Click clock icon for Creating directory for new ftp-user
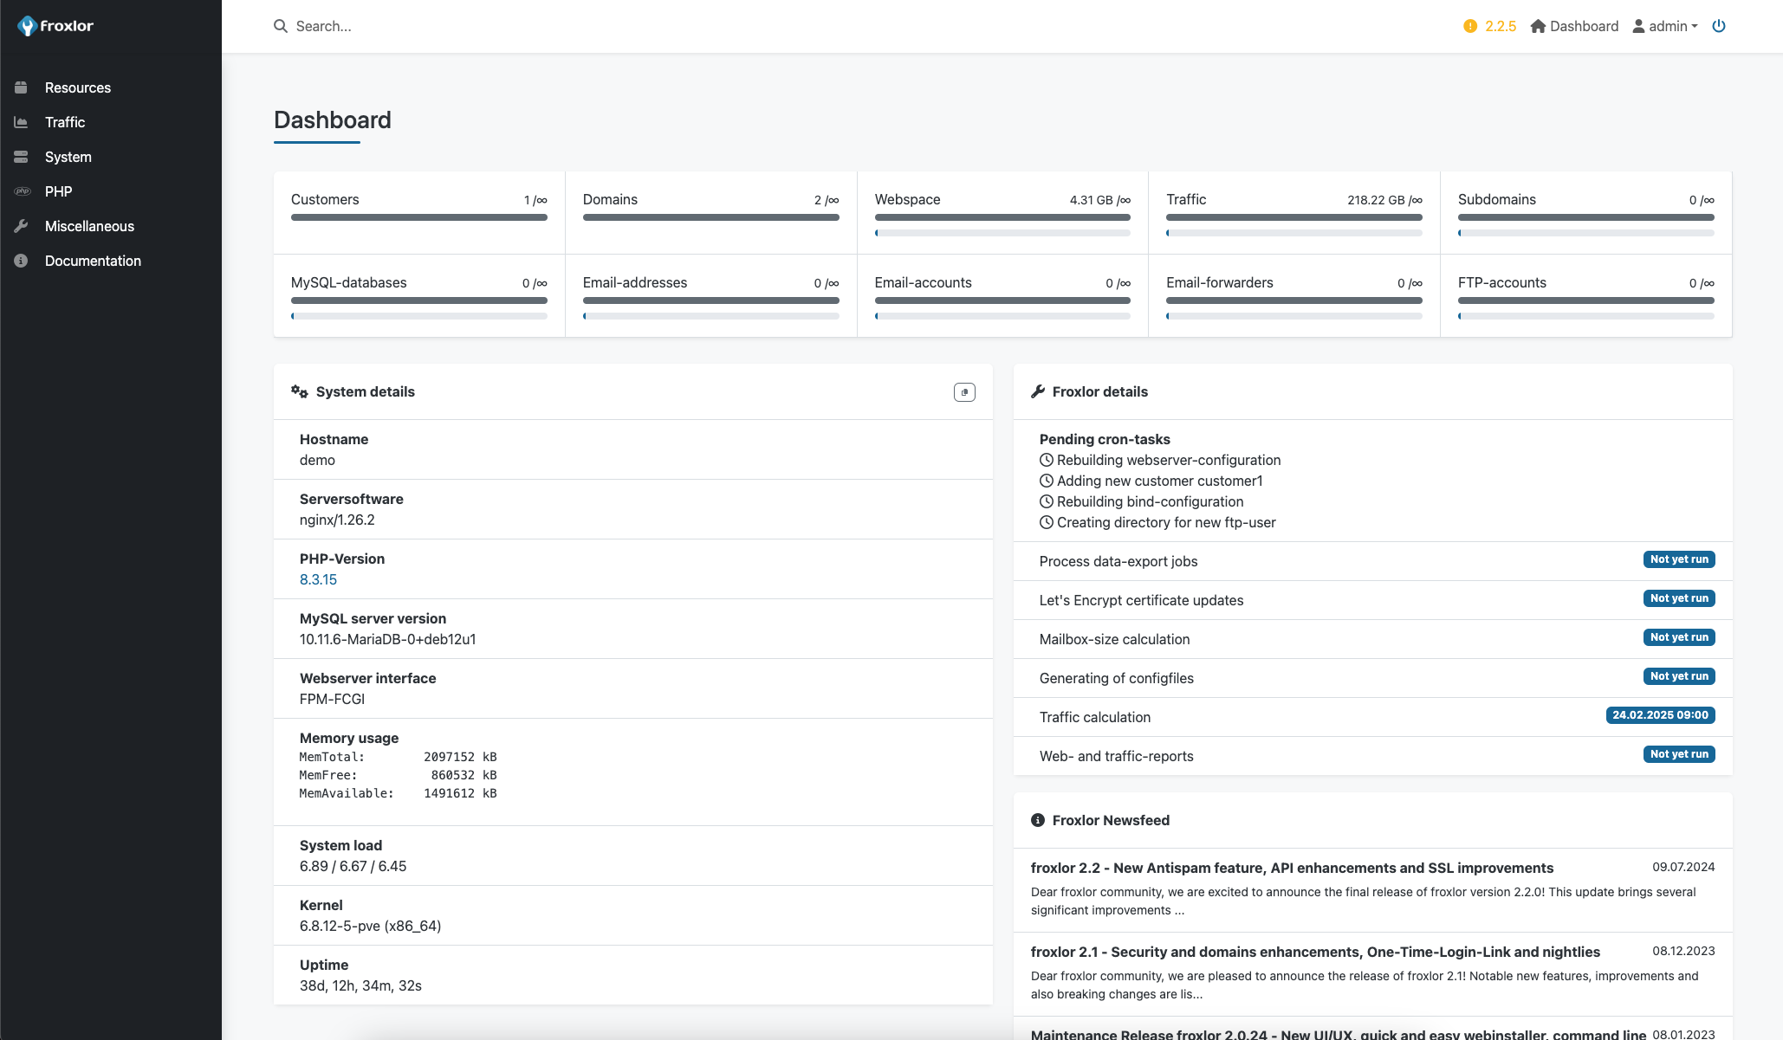 [x=1047, y=522]
